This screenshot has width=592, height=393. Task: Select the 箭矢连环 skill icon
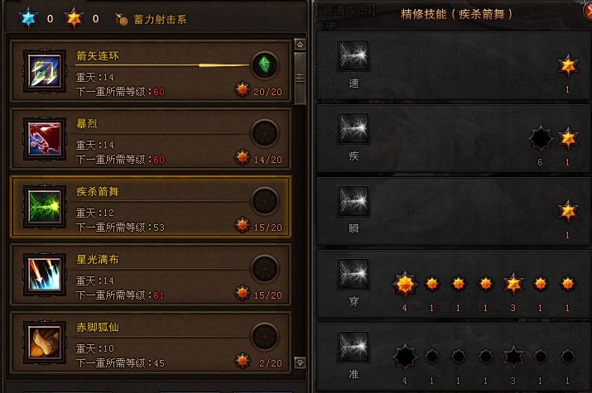pyautogui.click(x=45, y=70)
